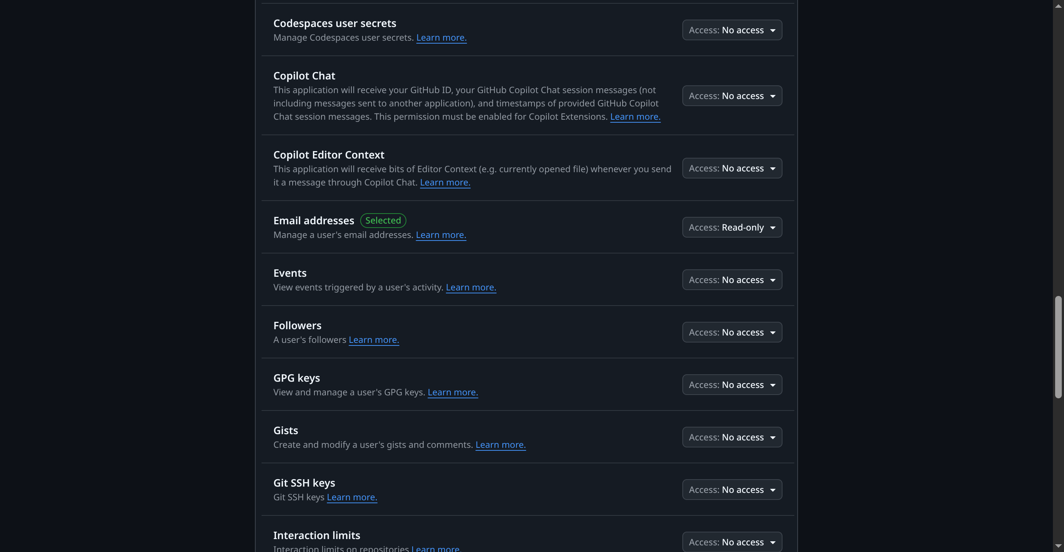Open Learn more about email addresses
1064x552 pixels.
441,235
